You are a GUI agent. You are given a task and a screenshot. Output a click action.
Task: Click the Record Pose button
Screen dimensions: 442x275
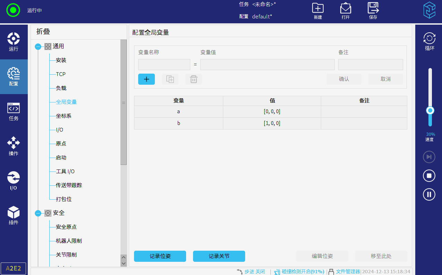160,256
